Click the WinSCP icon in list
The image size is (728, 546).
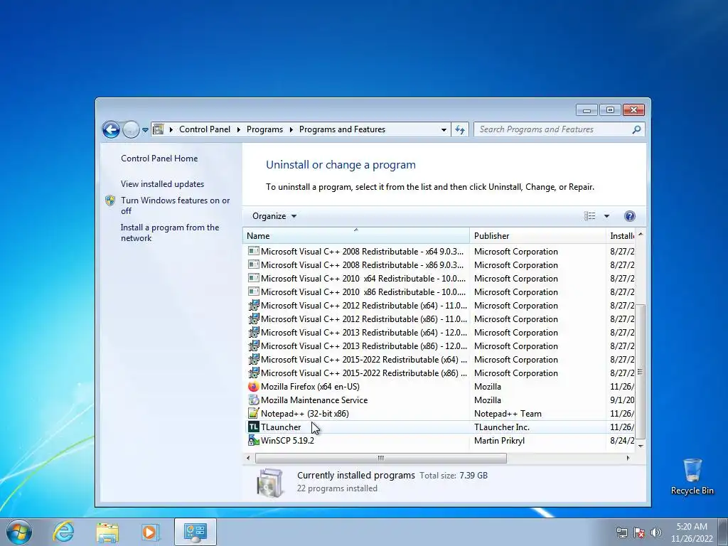(254, 440)
